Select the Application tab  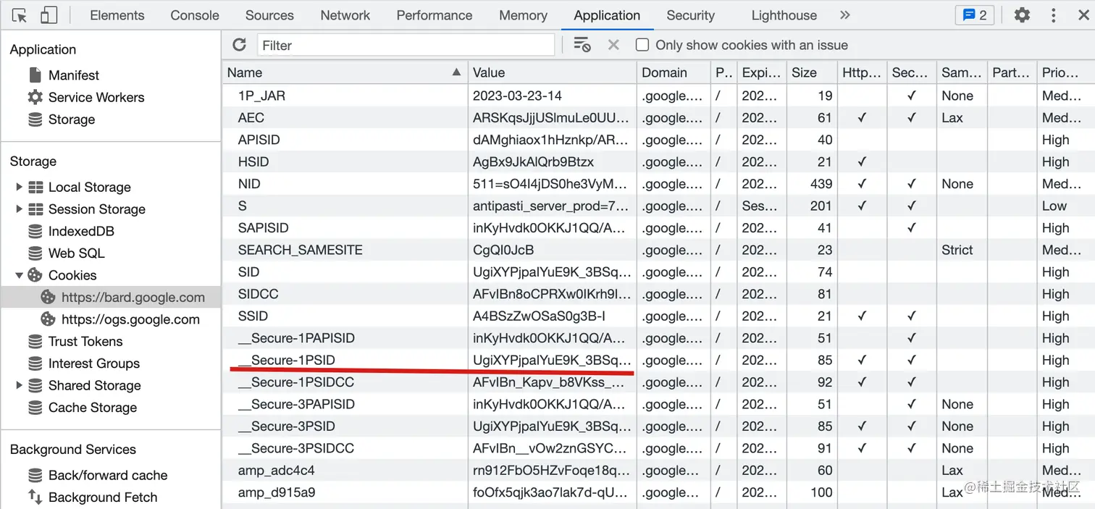pos(607,15)
